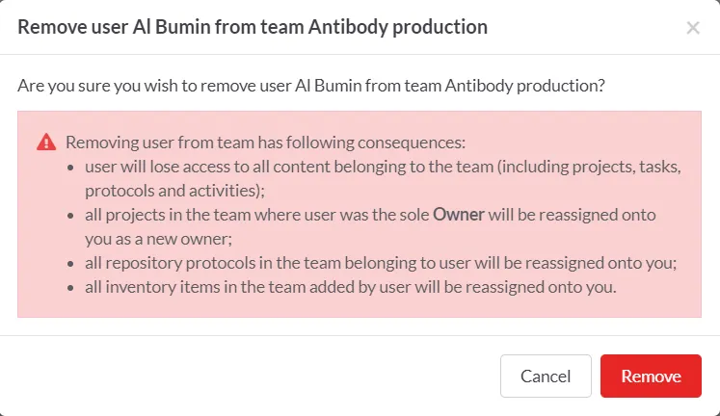Confirm removal with the red Remove button
The height and width of the screenshot is (416, 720).
coord(651,377)
